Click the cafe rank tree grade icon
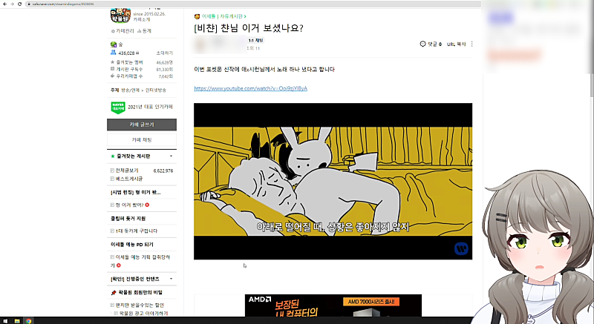The width and height of the screenshot is (594, 324). click(x=114, y=44)
